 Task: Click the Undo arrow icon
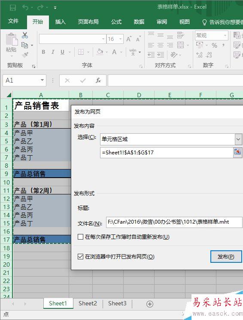pos(25,8)
